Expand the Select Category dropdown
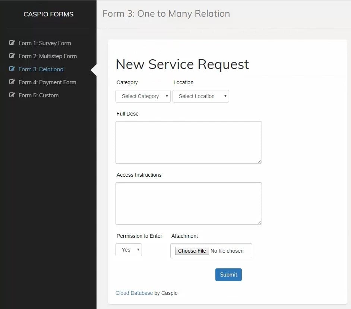 [x=143, y=96]
